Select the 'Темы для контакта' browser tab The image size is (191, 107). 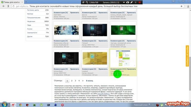click(12, 2)
